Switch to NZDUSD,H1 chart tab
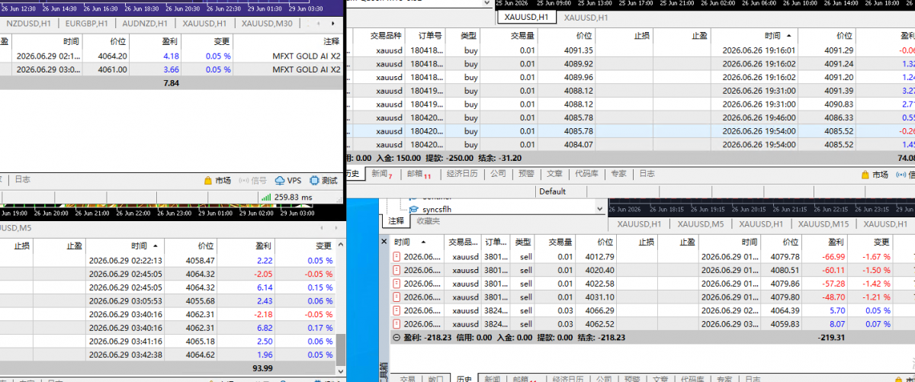 coord(30,23)
